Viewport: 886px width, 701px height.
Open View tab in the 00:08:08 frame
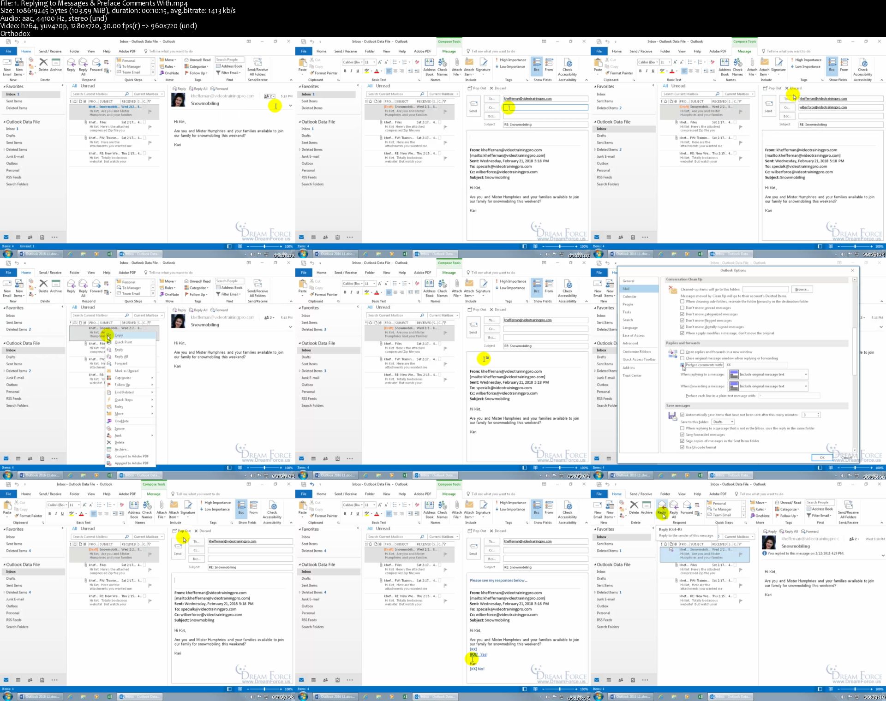point(387,494)
